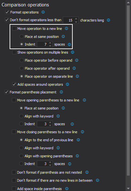Increase the characters long value with up arrow
Image resolution: width=131 pixels, height=191 pixels.
[76, 19]
